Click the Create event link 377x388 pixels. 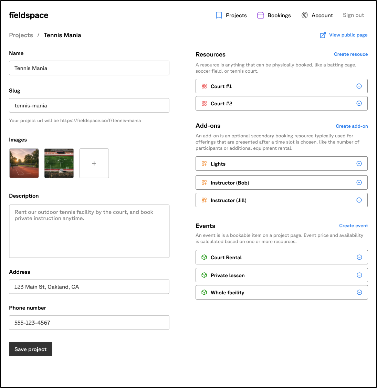354,226
